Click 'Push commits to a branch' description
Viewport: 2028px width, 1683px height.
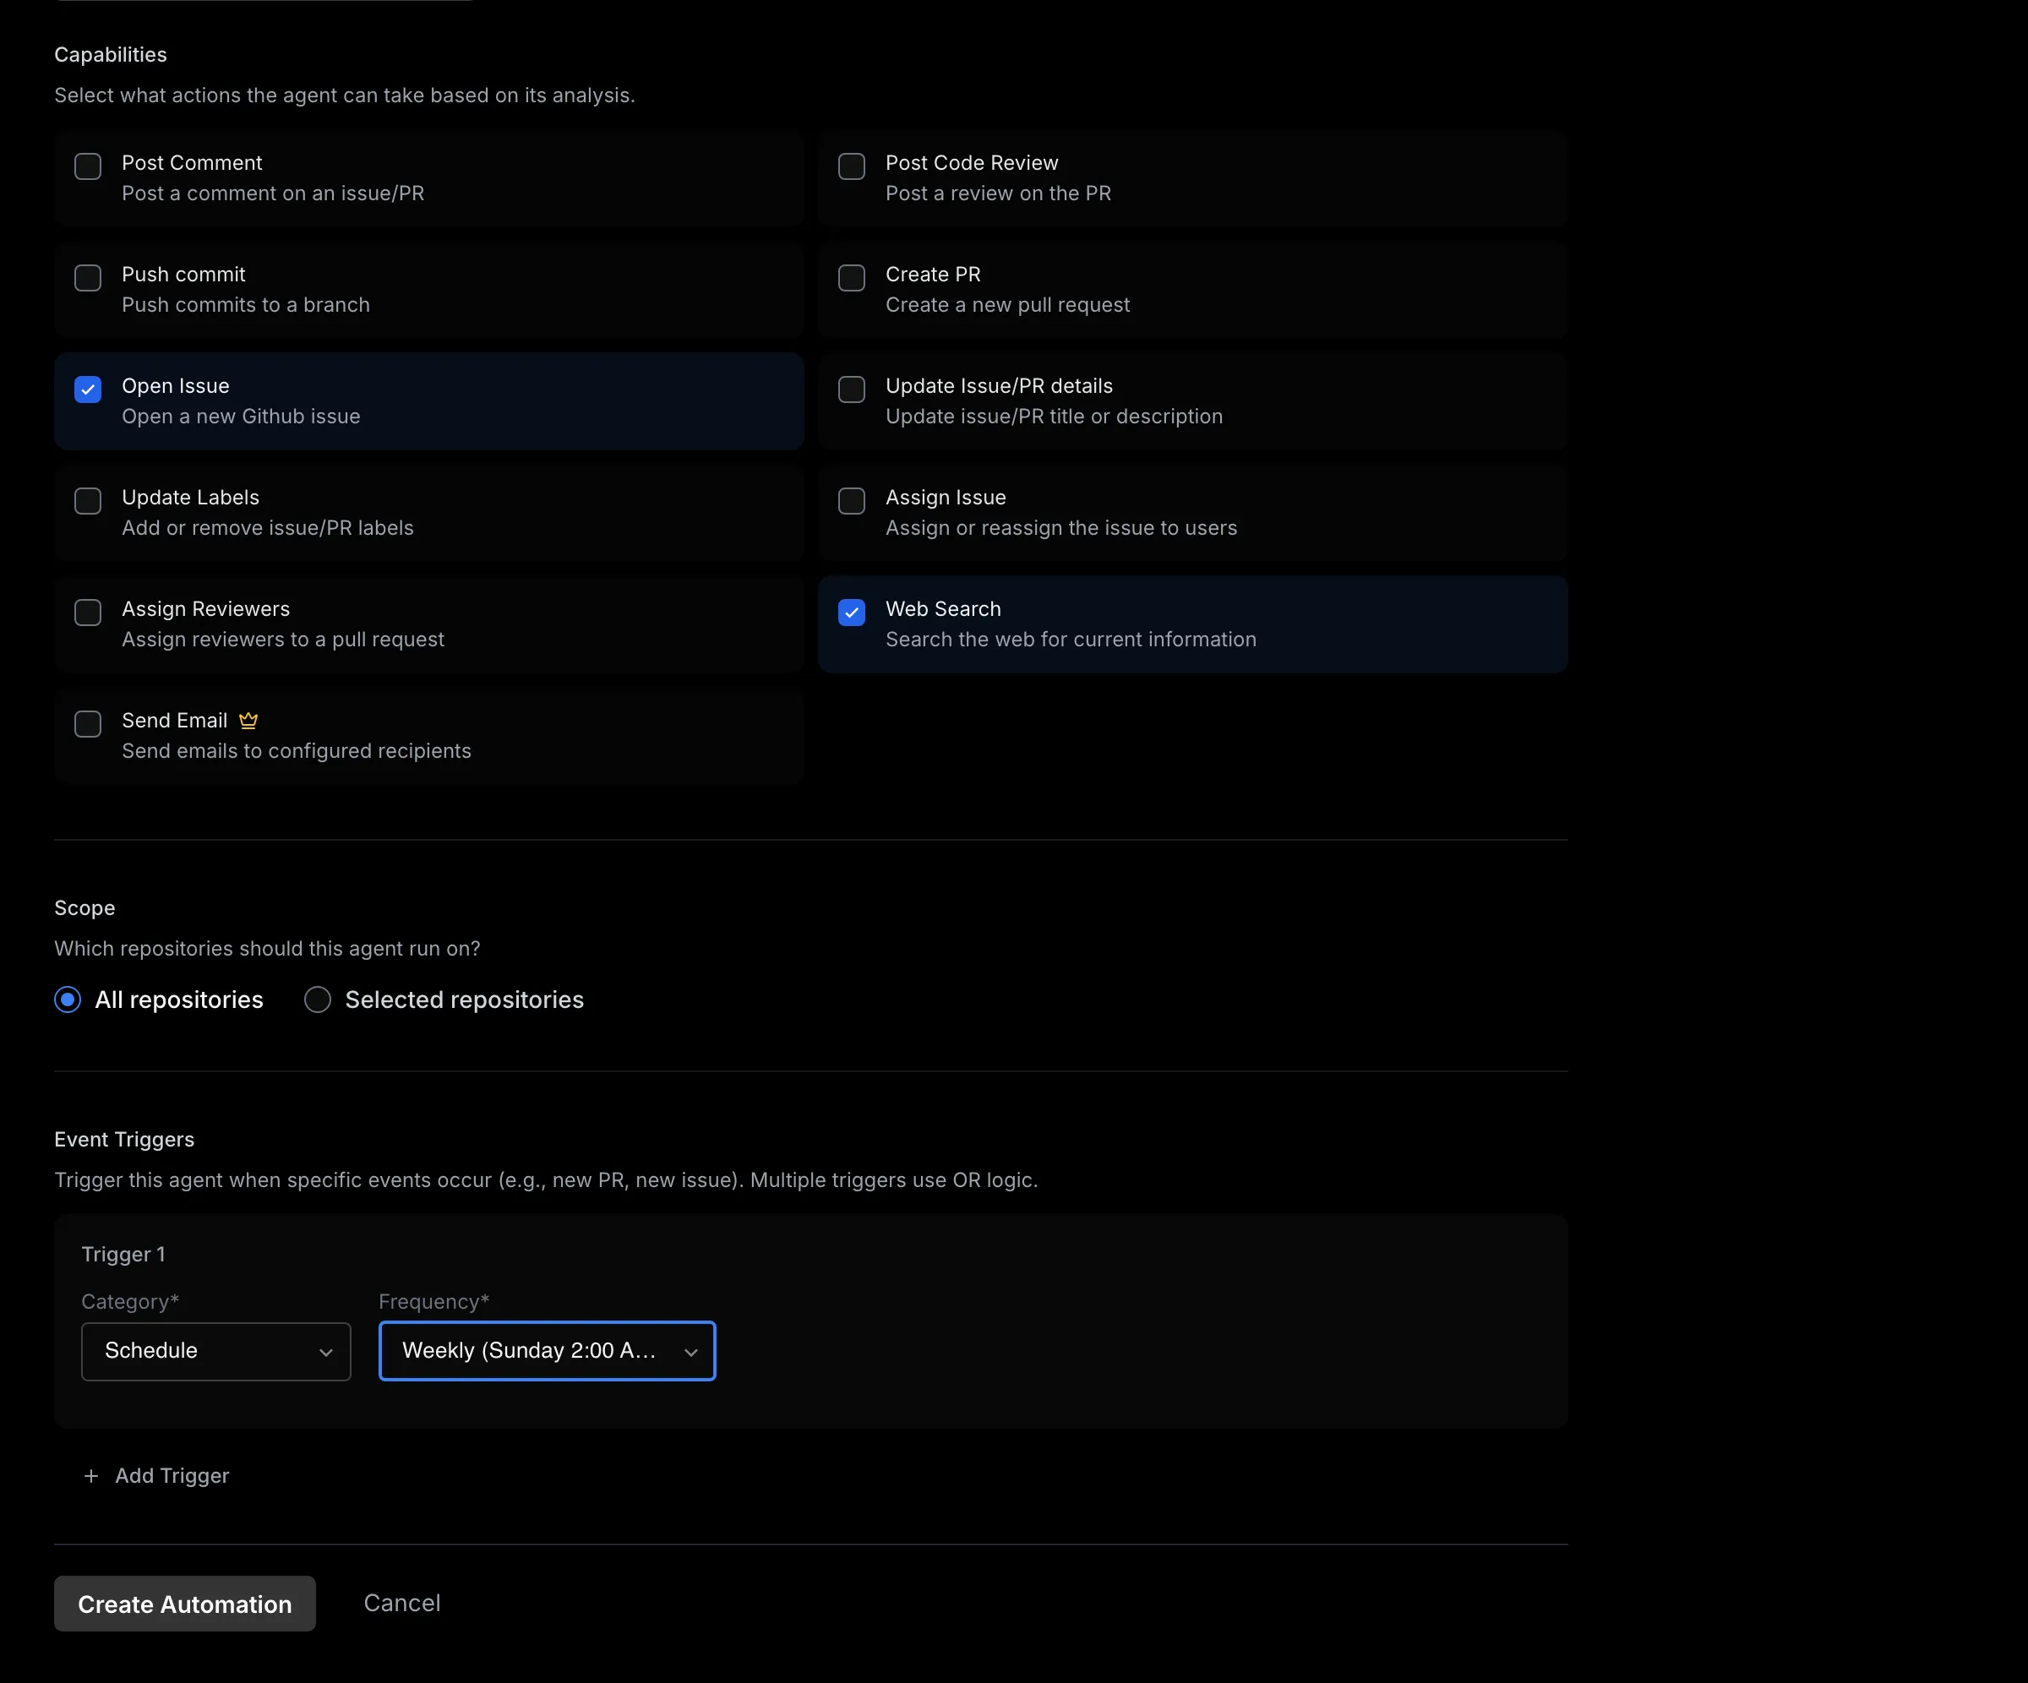[x=245, y=305]
